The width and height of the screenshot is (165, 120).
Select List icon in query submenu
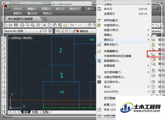click(x=153, y=71)
